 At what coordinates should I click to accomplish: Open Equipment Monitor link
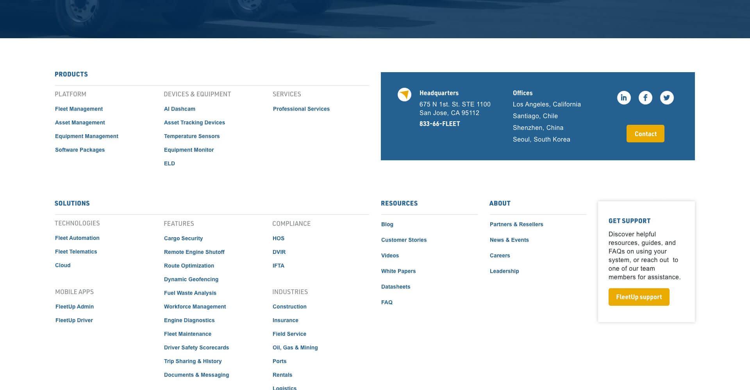pyautogui.click(x=189, y=150)
